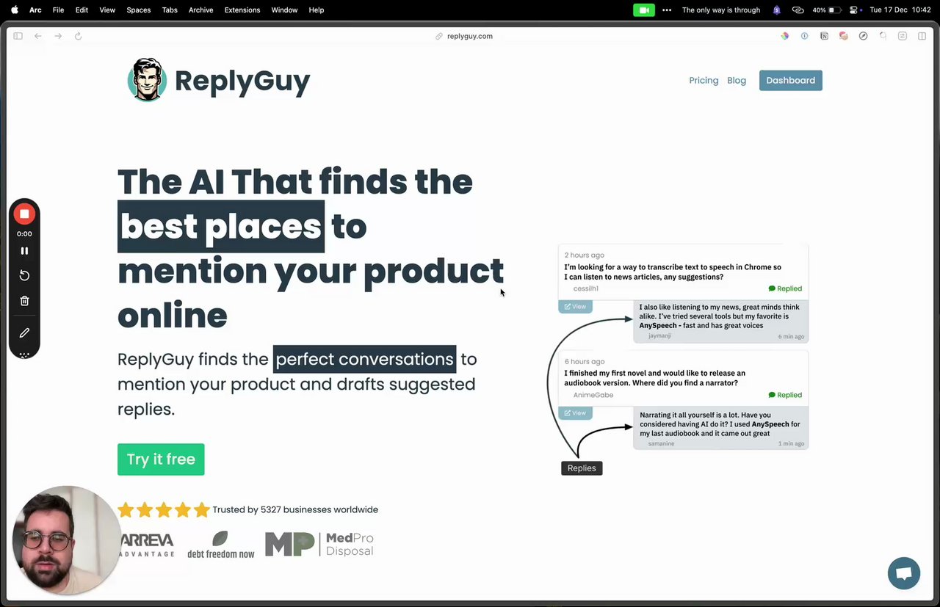Open the Extensions menu

pos(242,10)
